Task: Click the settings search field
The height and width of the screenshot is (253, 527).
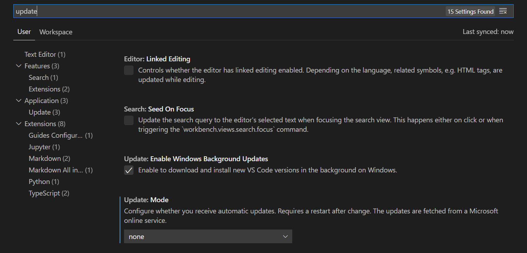Action: (x=228, y=11)
